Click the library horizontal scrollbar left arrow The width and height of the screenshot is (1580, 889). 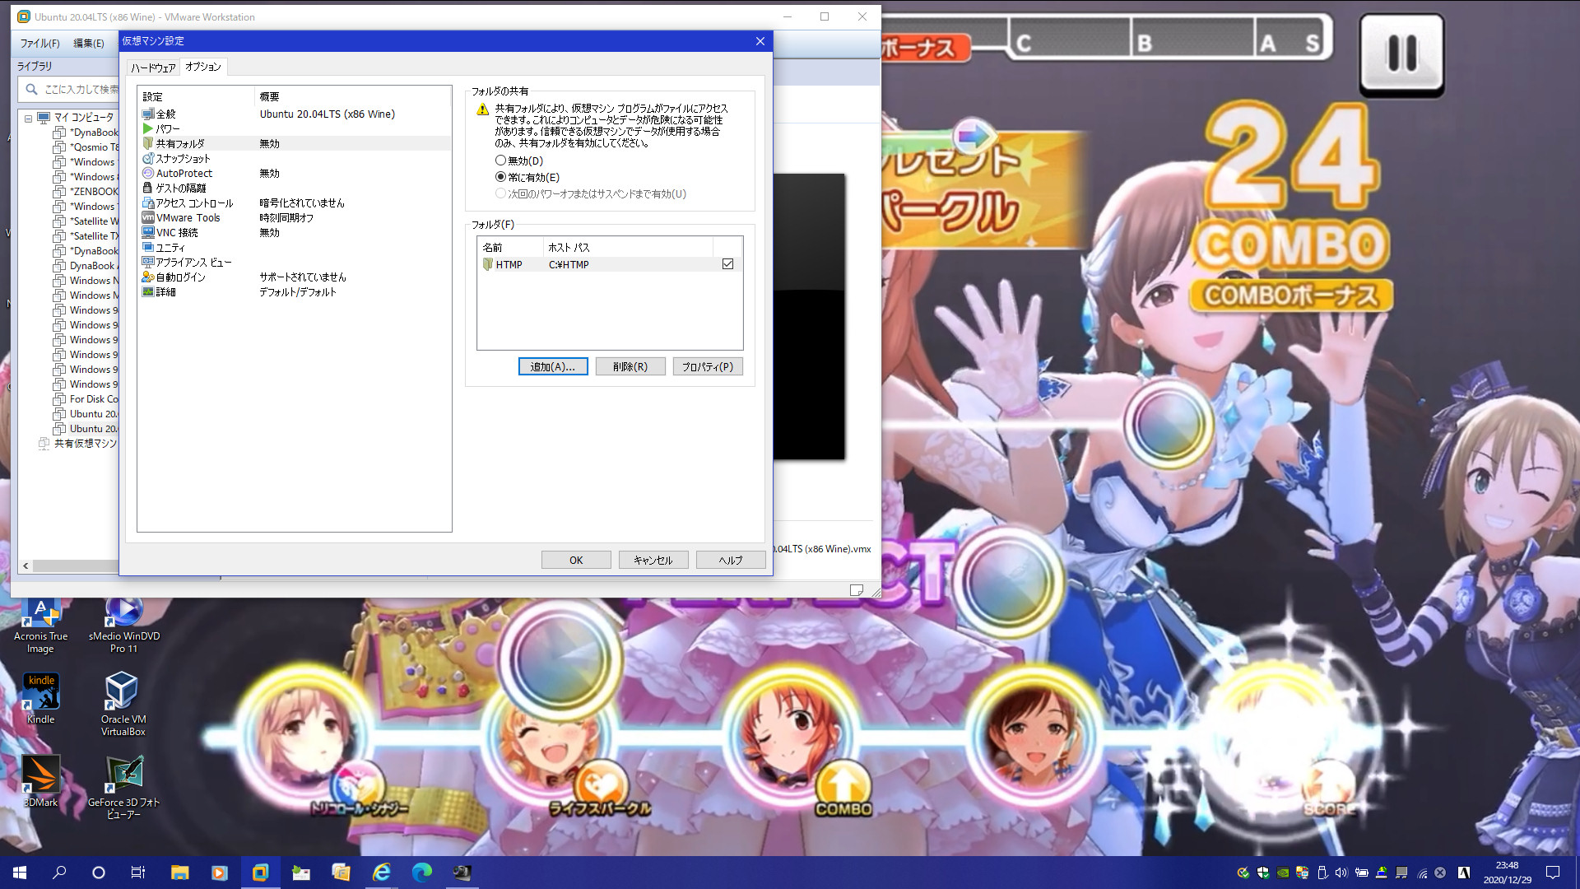click(26, 566)
